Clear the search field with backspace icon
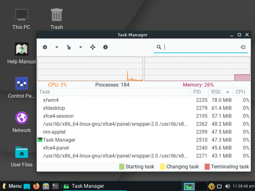255x191 pixels. [243, 47]
